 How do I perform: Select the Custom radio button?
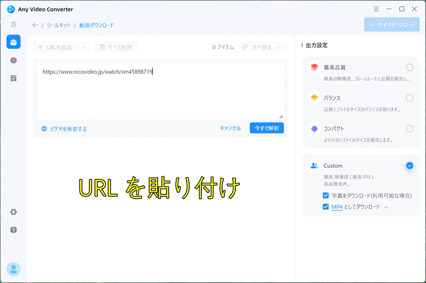tap(409, 166)
